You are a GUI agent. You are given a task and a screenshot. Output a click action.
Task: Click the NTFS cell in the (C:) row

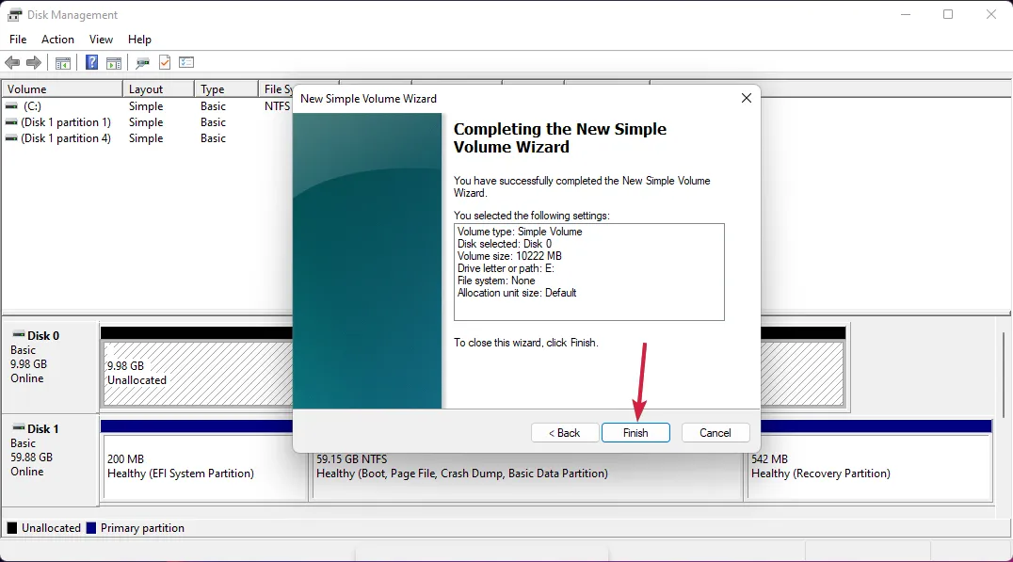pos(277,106)
